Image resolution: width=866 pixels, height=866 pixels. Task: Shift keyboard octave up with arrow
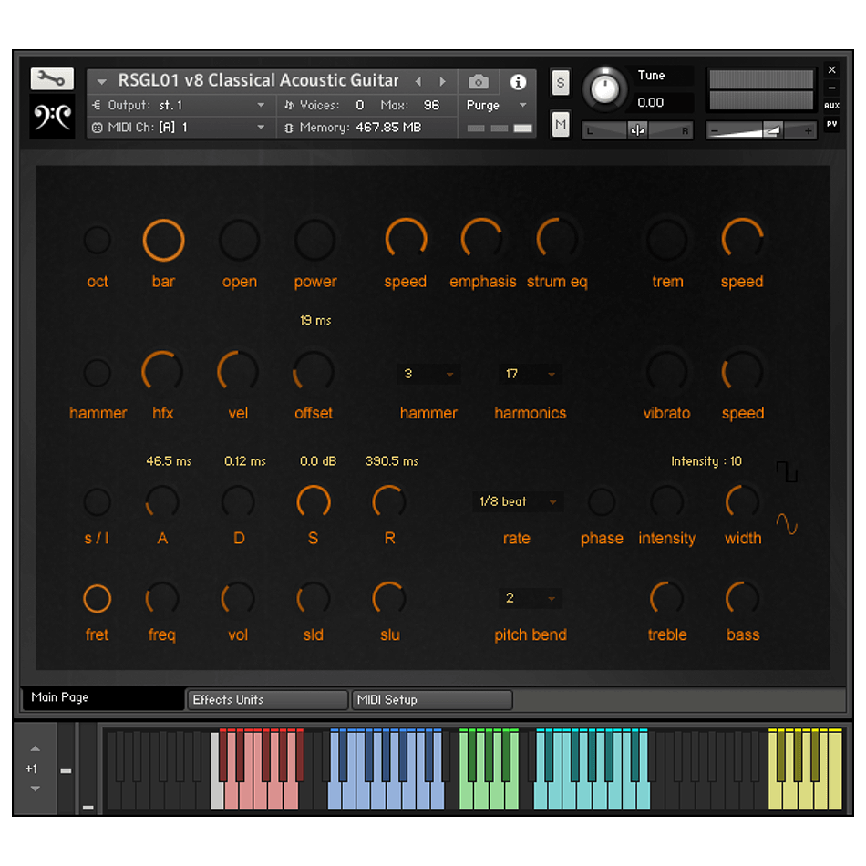coord(36,749)
